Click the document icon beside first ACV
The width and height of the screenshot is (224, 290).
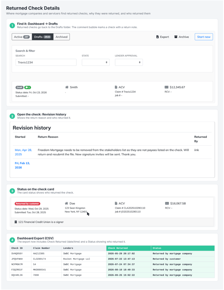tap(116, 87)
